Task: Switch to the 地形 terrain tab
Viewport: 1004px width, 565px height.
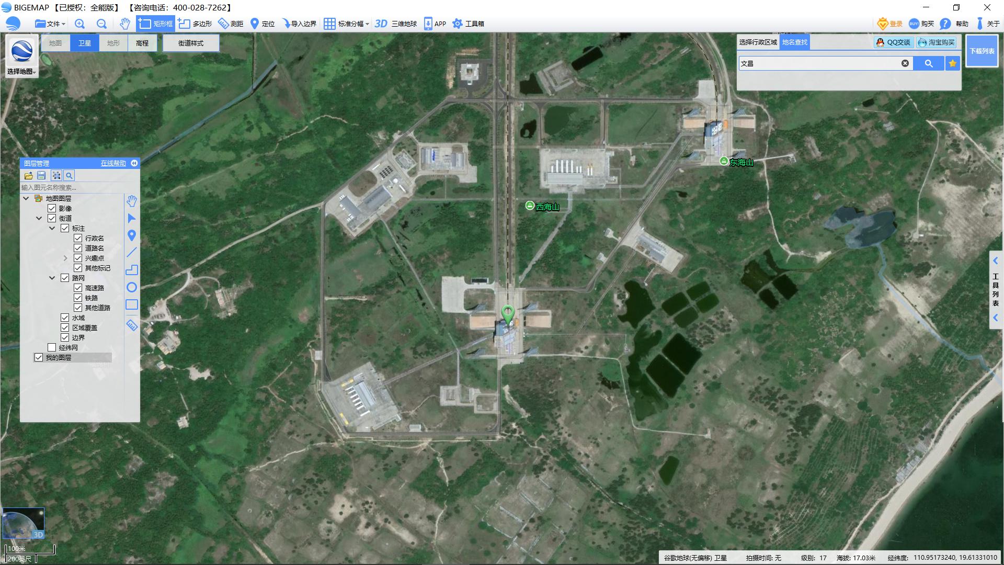Action: coord(113,43)
